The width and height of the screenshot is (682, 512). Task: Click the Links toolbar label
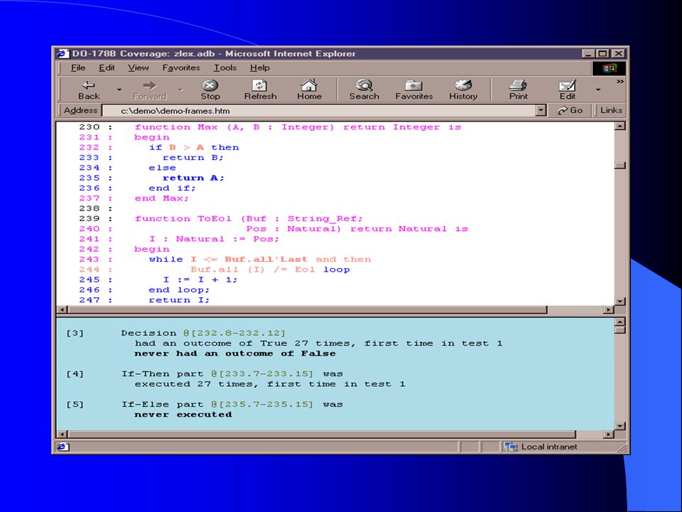click(611, 111)
